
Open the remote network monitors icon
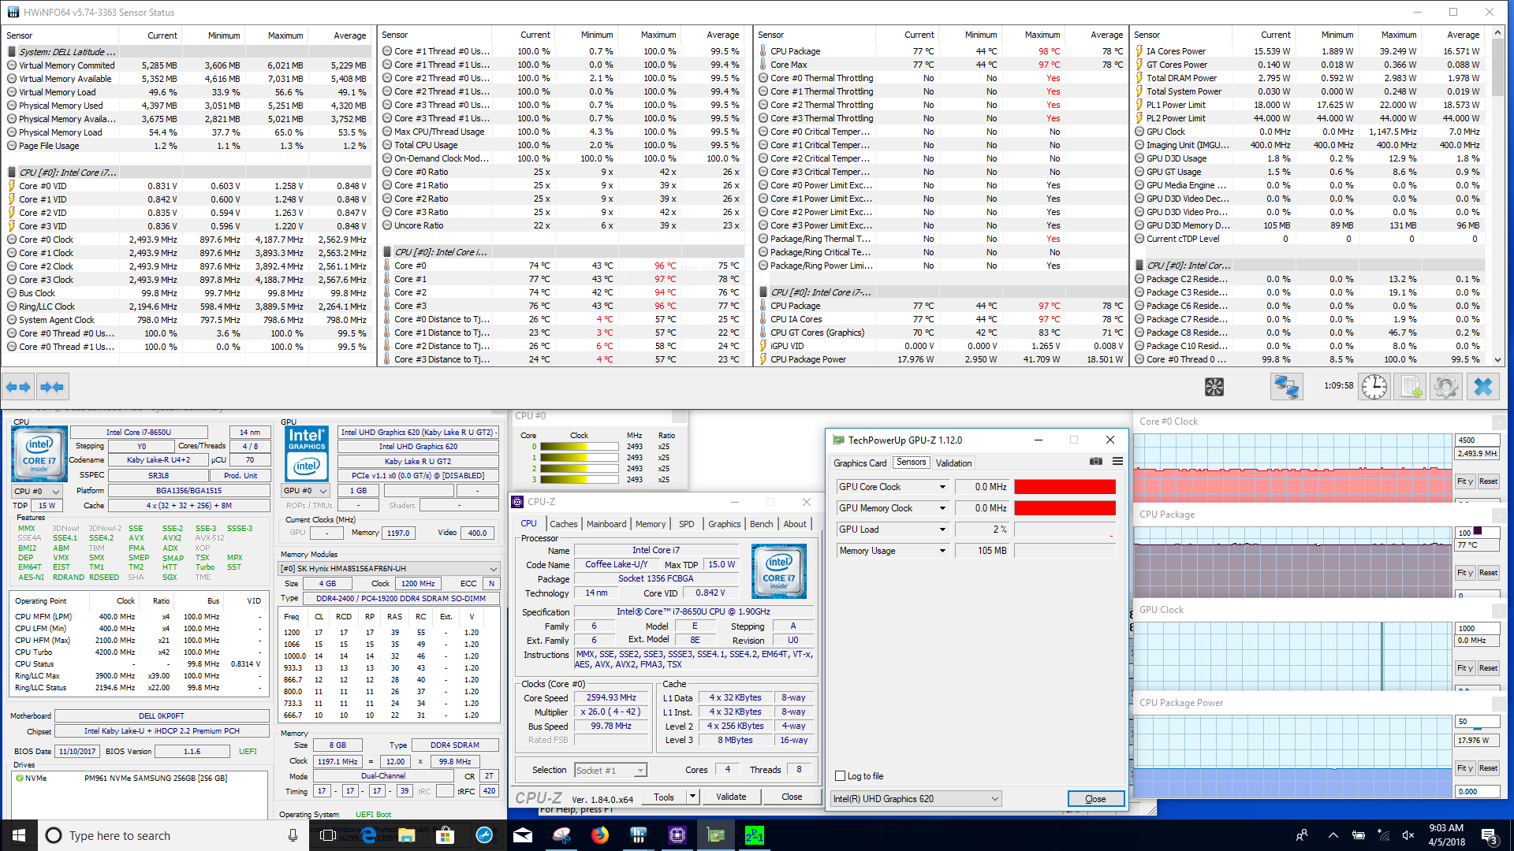pos(1286,387)
